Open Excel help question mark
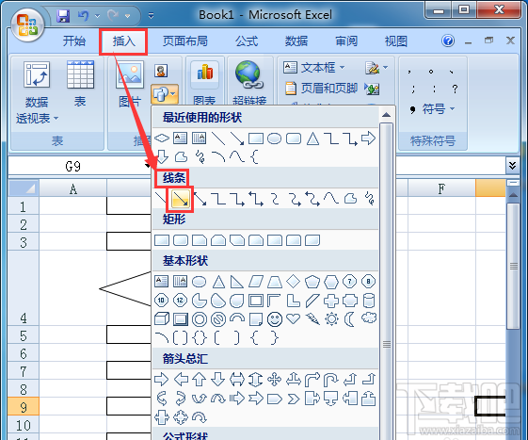 [x=448, y=41]
